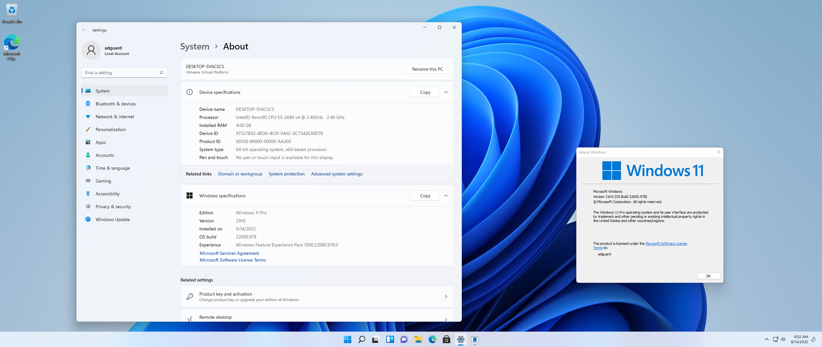Click the Product key icon
The width and height of the screenshot is (822, 347).
190,297
